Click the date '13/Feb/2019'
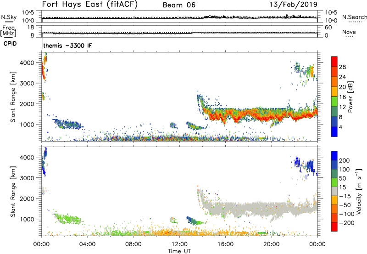Viewport: 367px width, 254px height. click(x=294, y=4)
